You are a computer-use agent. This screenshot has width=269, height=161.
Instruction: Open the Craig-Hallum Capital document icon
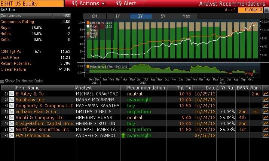12,124
